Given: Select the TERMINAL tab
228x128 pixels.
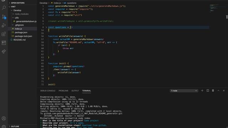Looking at the screenshot, I should coord(87,91).
